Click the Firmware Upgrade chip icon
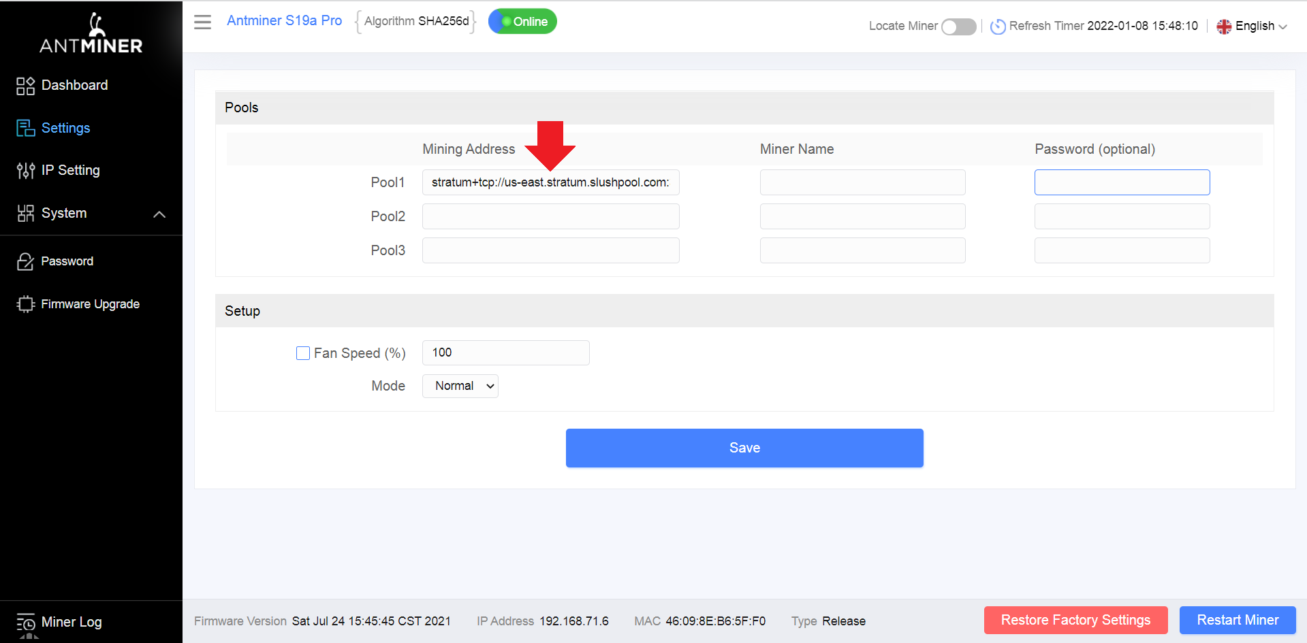 tap(25, 304)
